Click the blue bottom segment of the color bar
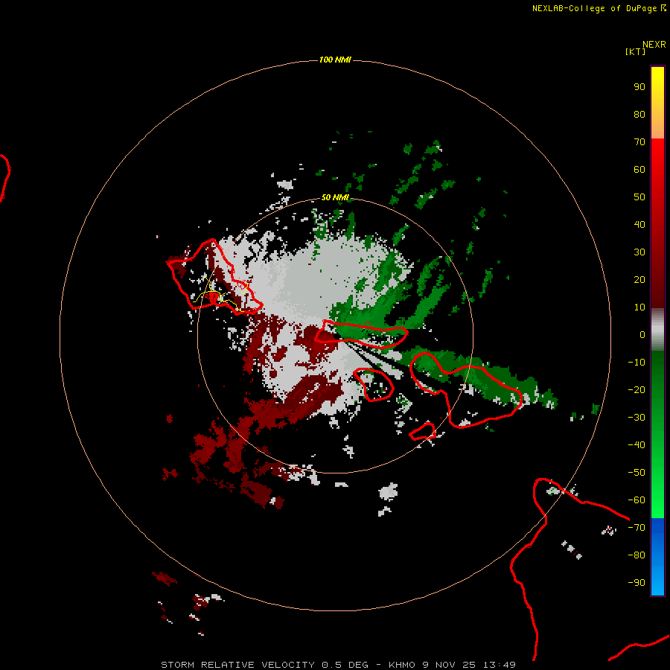 point(657,557)
